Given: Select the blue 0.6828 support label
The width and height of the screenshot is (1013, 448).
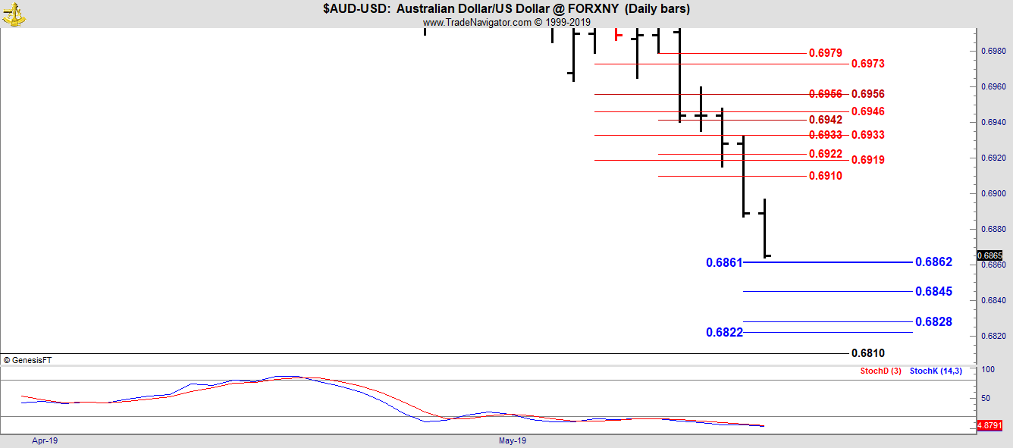Looking at the screenshot, I should [x=933, y=321].
